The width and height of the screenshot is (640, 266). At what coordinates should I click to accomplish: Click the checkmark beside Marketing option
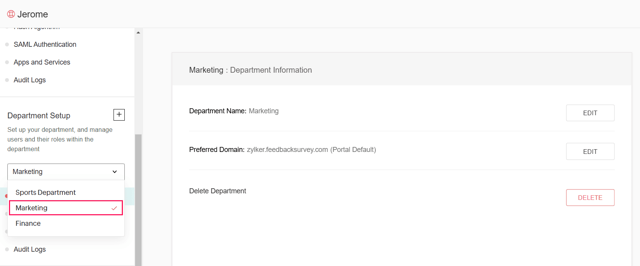pyautogui.click(x=114, y=208)
